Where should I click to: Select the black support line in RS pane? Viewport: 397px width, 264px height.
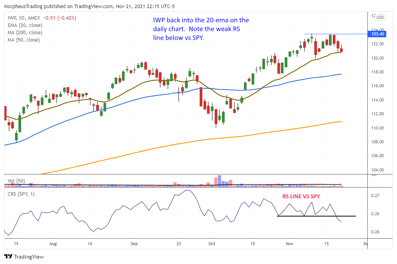pyautogui.click(x=315, y=216)
